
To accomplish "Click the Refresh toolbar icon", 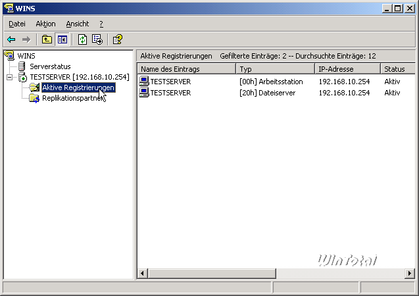I will coord(82,39).
